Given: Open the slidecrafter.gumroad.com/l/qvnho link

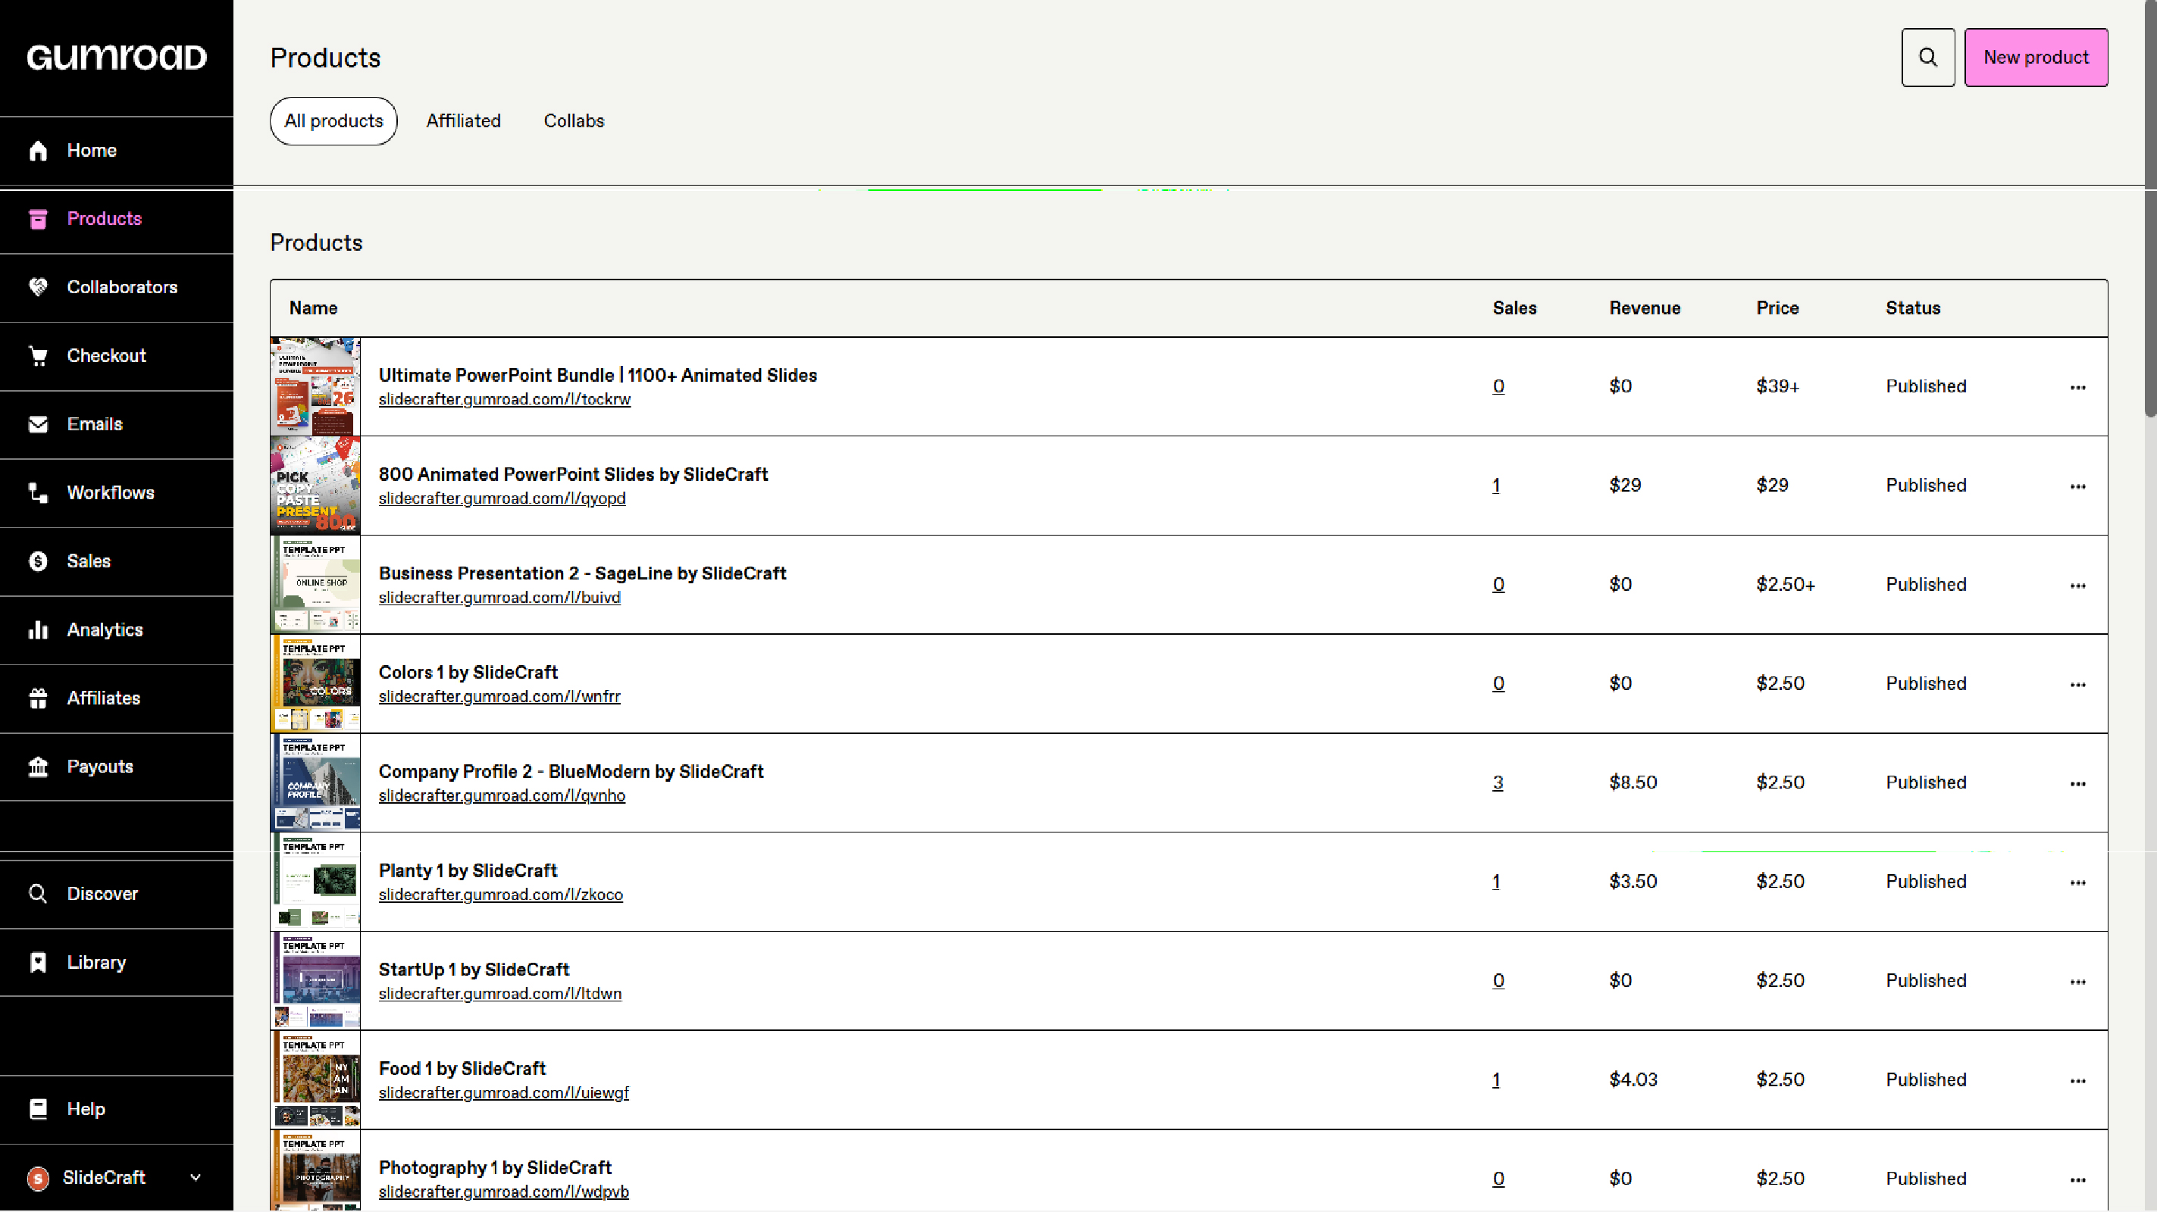Looking at the screenshot, I should point(502,796).
